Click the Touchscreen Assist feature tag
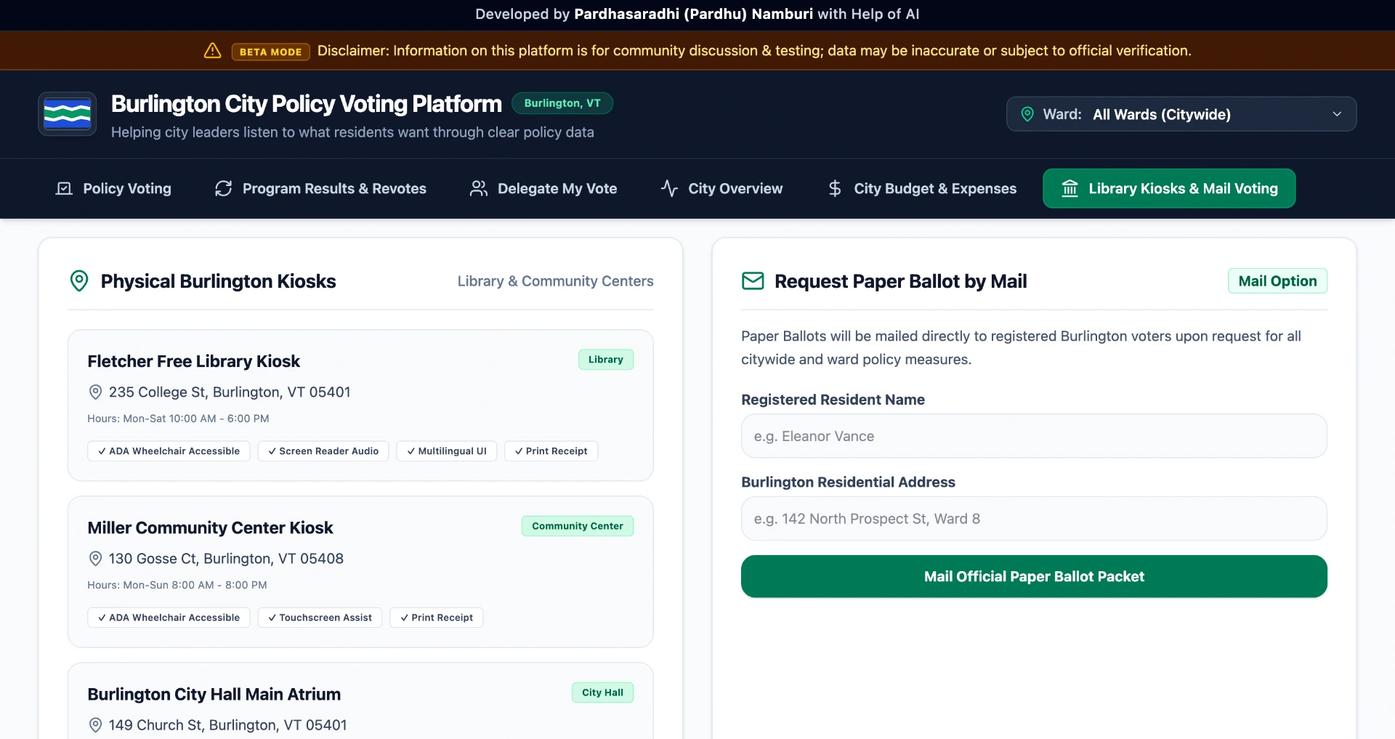 (x=320, y=618)
